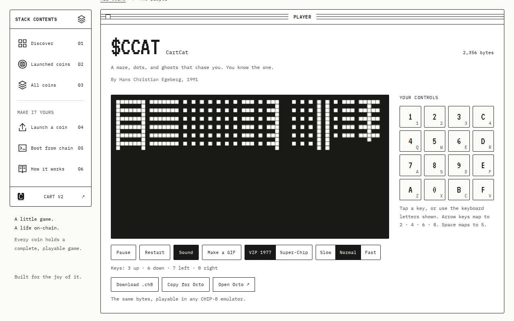Navigate to Launch a coin
Screen dimensions: 514x321
tap(51, 127)
